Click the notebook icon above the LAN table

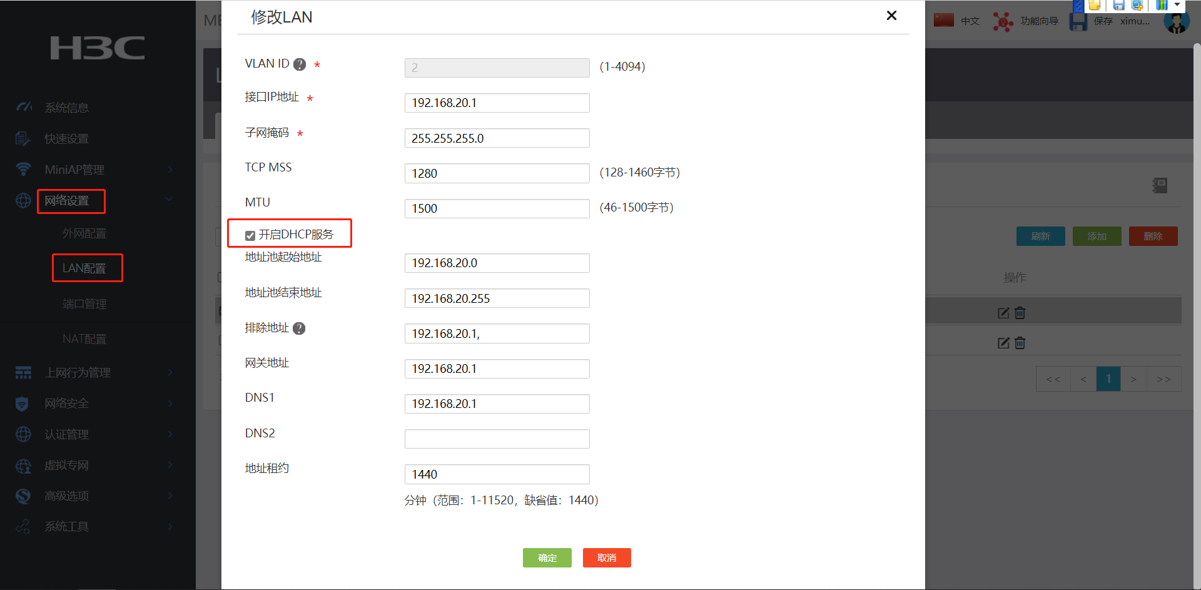[1160, 185]
